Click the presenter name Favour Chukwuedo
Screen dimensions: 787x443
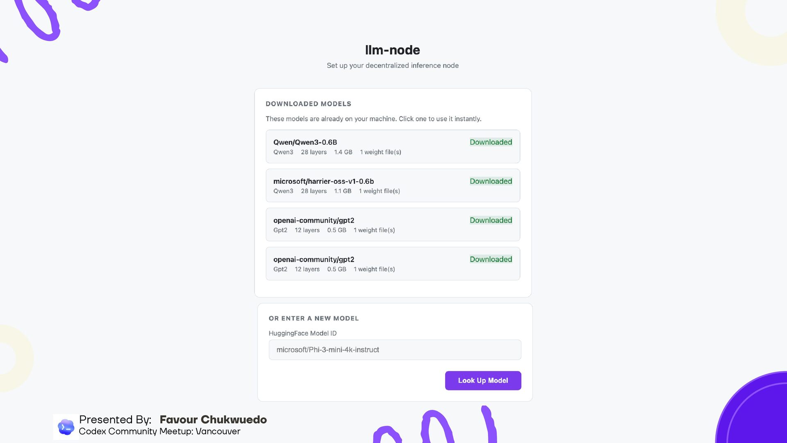click(213, 420)
